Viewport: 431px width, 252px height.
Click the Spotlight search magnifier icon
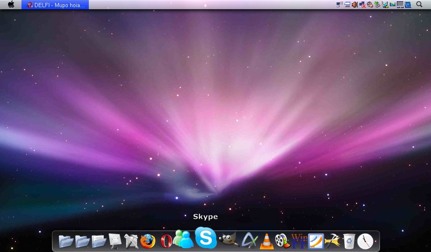point(419,5)
